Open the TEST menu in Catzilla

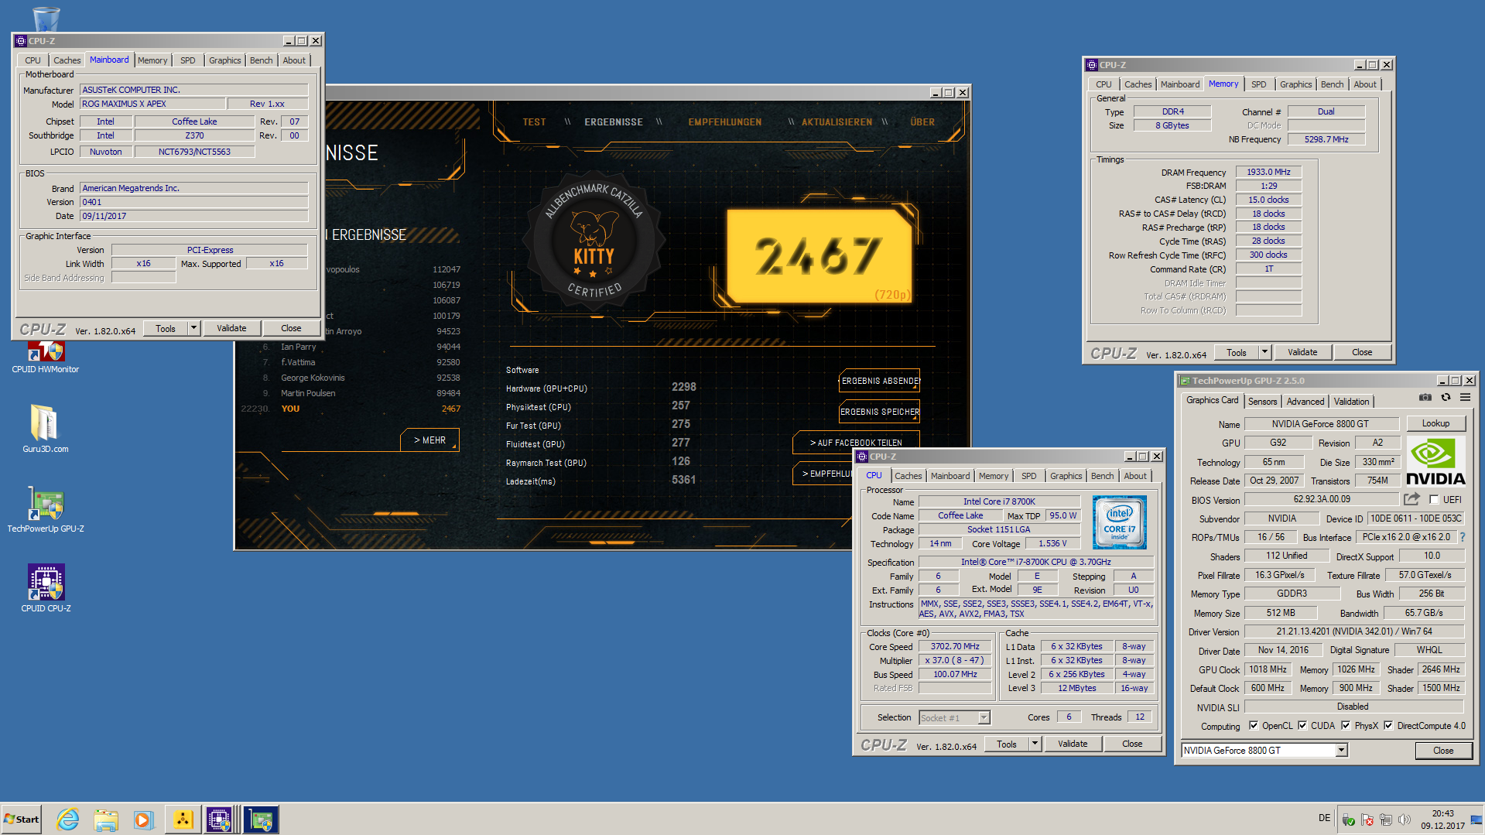coord(534,122)
